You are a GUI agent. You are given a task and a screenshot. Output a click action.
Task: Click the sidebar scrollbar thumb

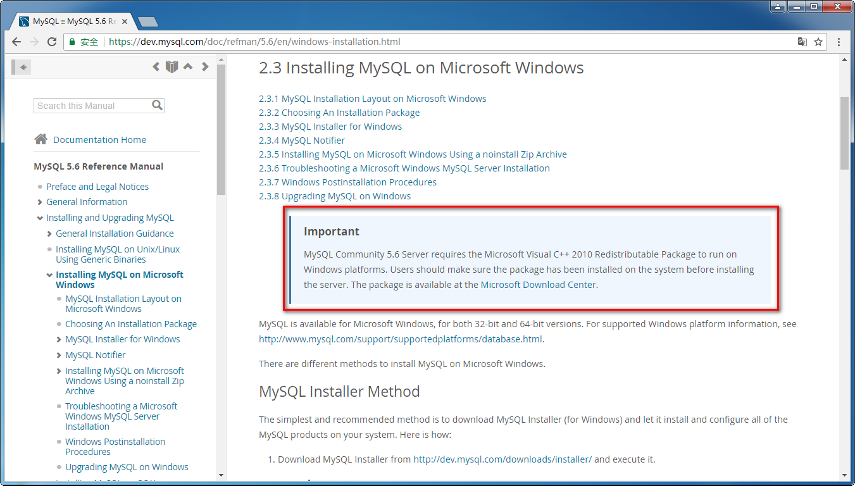coord(221,128)
